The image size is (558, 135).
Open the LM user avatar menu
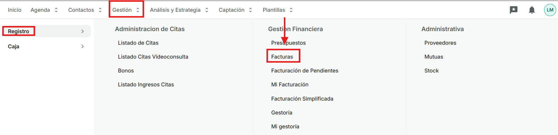(550, 10)
